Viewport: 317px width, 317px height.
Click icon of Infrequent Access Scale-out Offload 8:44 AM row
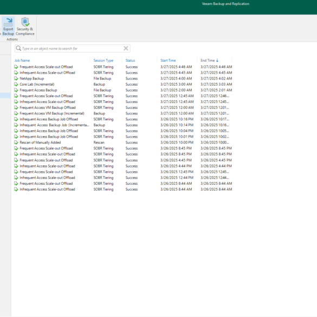[x=16, y=190]
